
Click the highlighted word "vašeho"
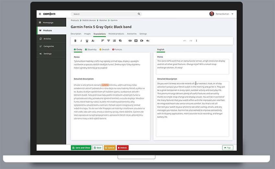pyautogui.click(x=105, y=85)
